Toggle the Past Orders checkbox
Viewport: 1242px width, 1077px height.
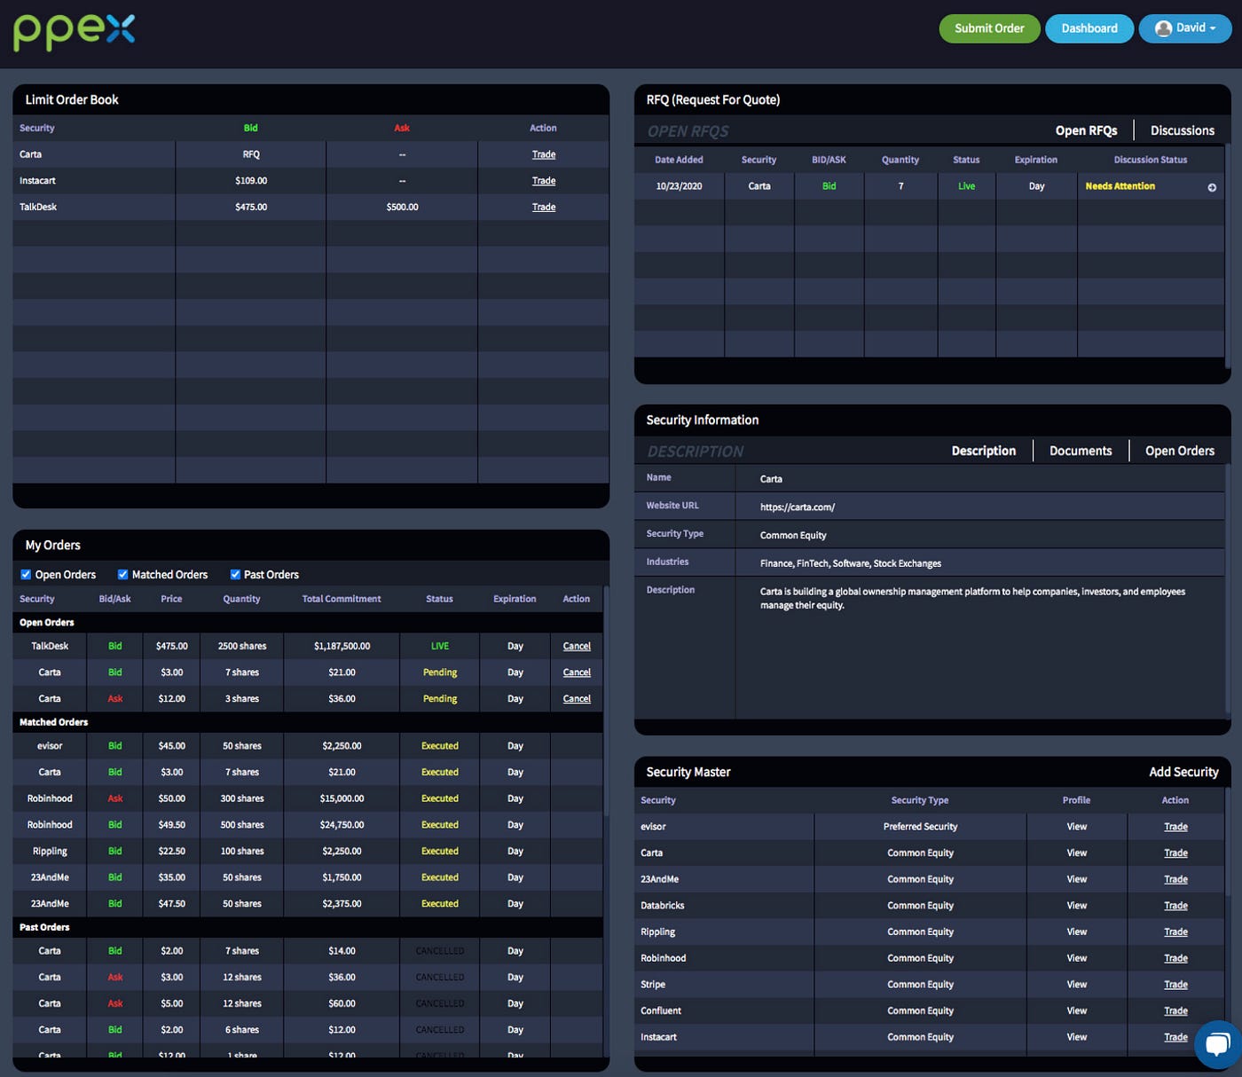[x=235, y=574]
